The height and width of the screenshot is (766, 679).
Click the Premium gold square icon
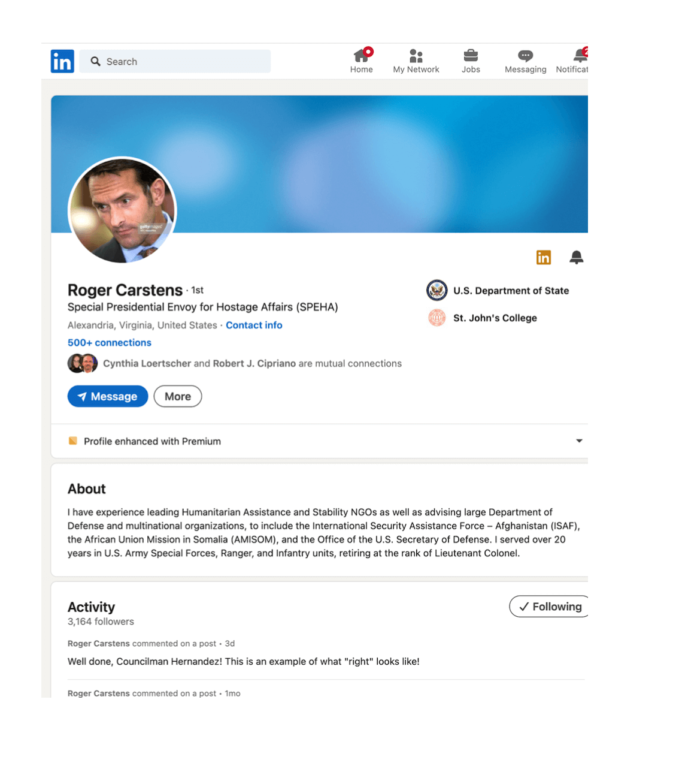click(x=73, y=441)
